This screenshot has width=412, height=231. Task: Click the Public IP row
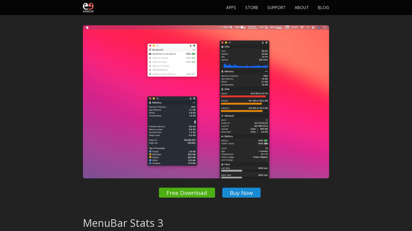[x=244, y=123]
